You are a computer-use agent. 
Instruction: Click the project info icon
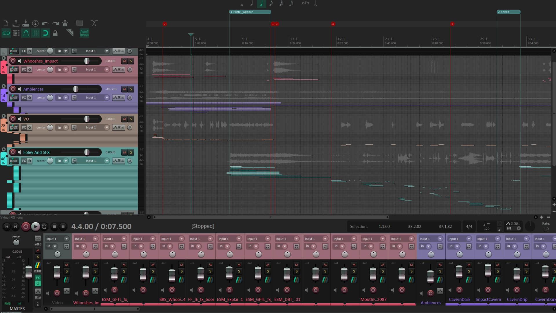pos(35,23)
